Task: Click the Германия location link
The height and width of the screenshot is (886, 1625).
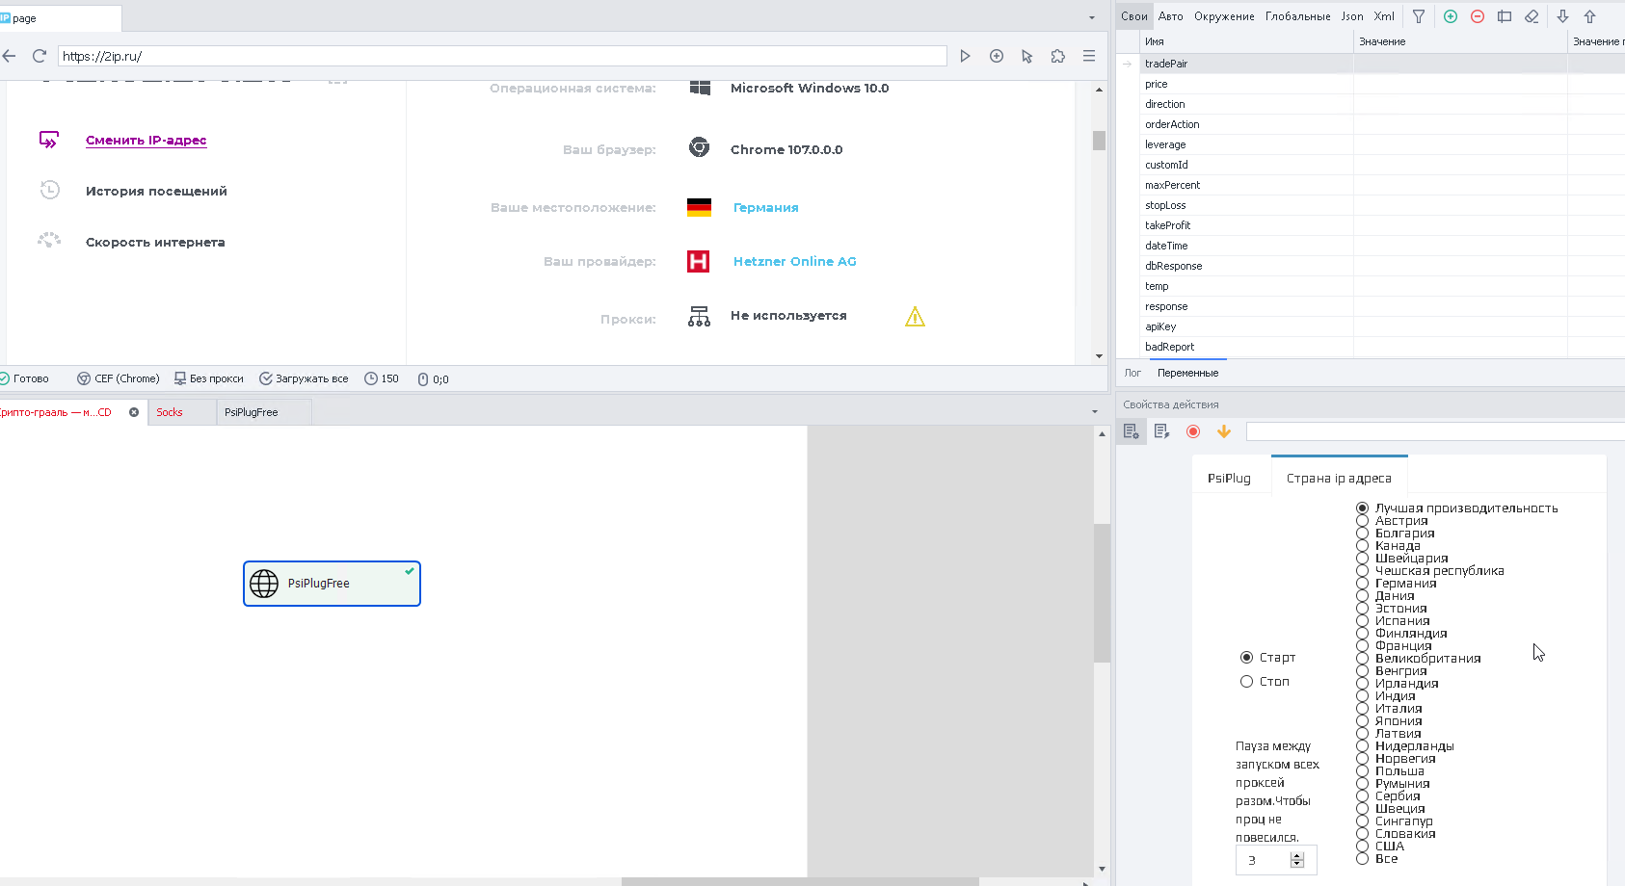Action: coord(765,207)
